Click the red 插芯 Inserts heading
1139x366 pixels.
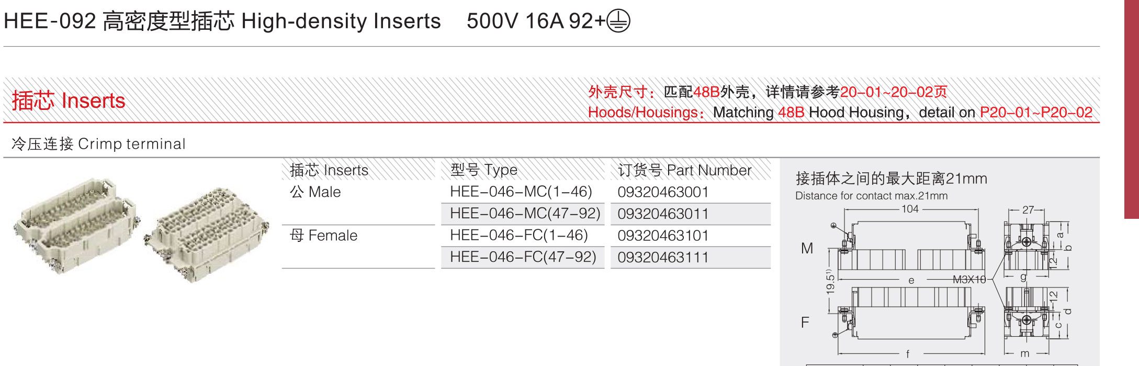click(x=69, y=101)
